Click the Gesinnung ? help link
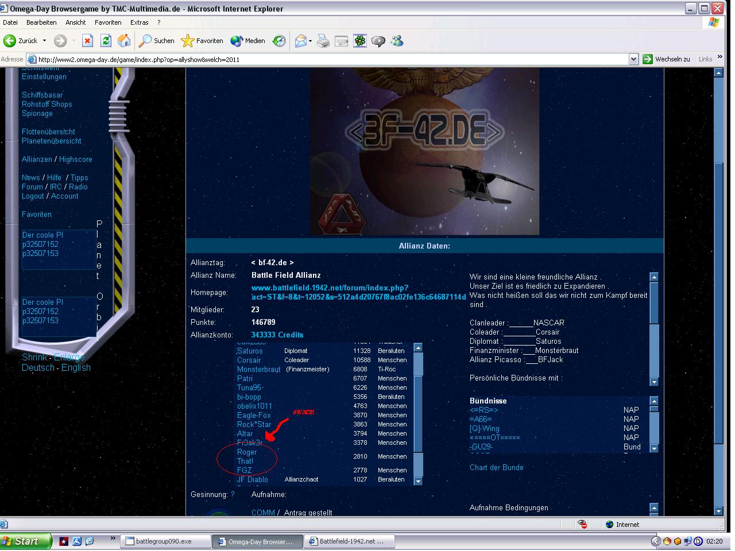 point(233,495)
